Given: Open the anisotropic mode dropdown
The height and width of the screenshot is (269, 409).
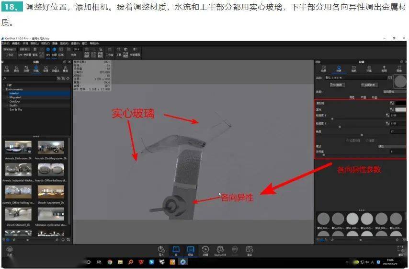Looking at the screenshot, I should pos(391,146).
